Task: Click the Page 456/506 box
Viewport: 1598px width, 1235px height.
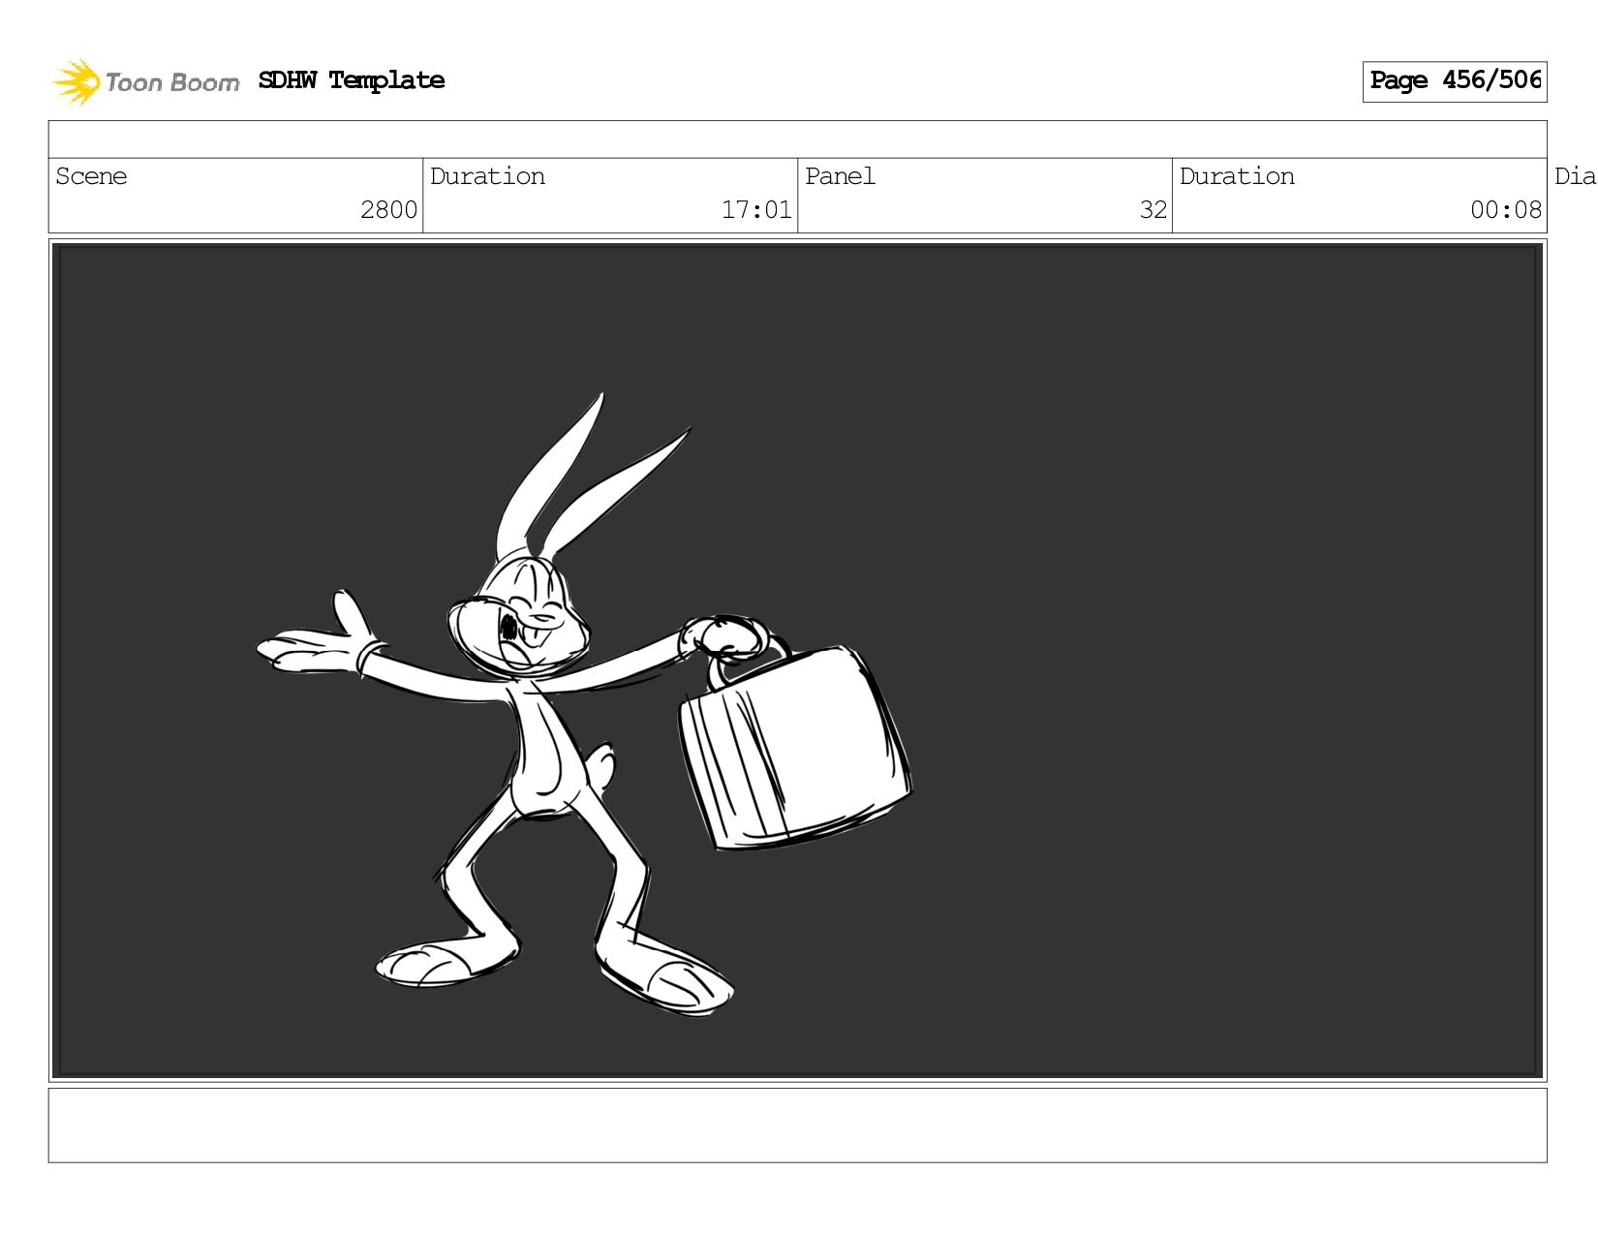Action: [x=1454, y=81]
